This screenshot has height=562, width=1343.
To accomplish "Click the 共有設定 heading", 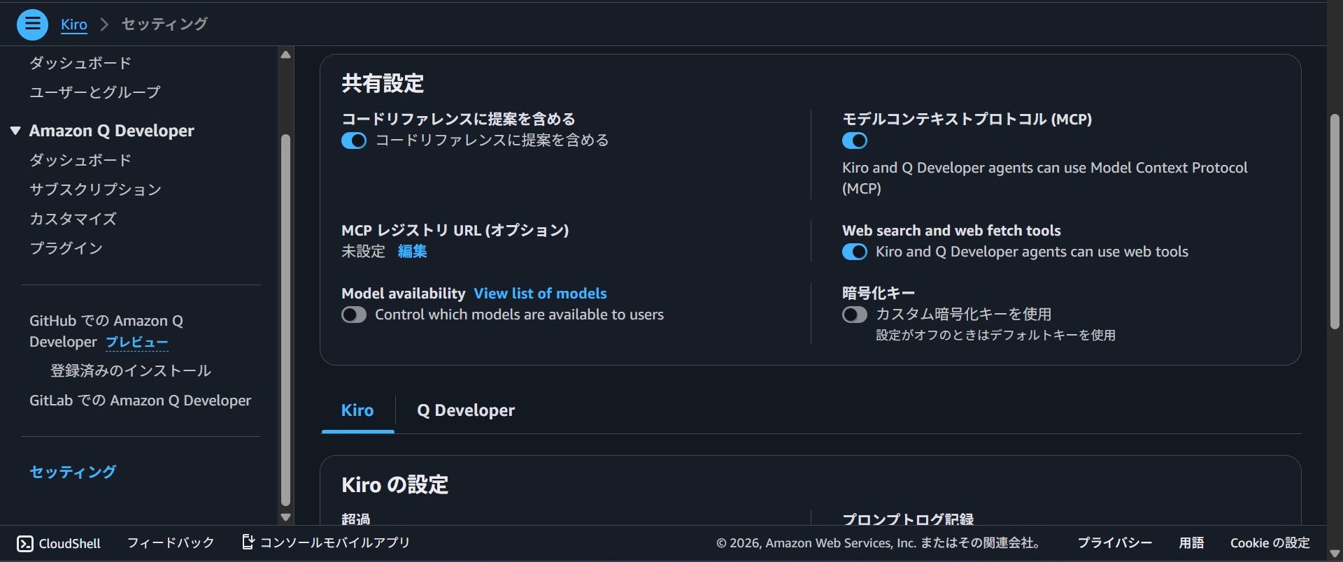I will coord(383,84).
